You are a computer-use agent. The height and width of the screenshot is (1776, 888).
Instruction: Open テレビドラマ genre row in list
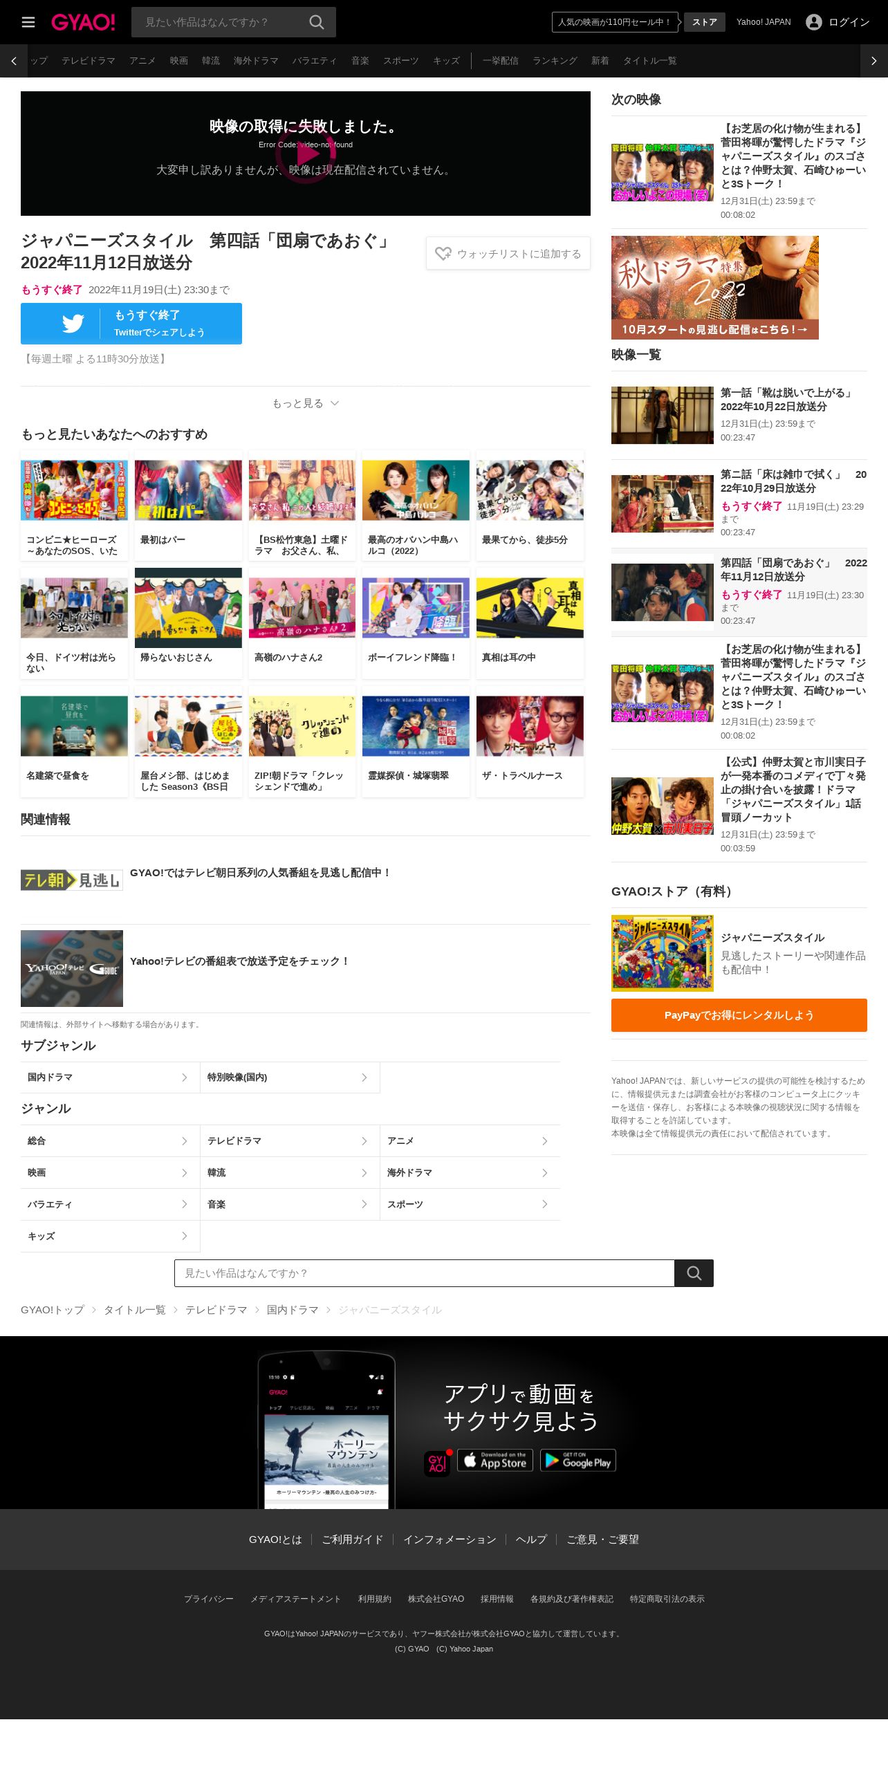click(290, 1141)
